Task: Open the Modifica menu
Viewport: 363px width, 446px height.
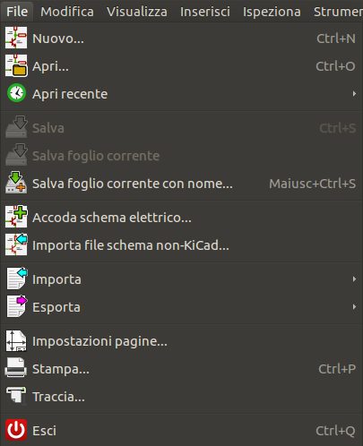Action: [x=67, y=12]
